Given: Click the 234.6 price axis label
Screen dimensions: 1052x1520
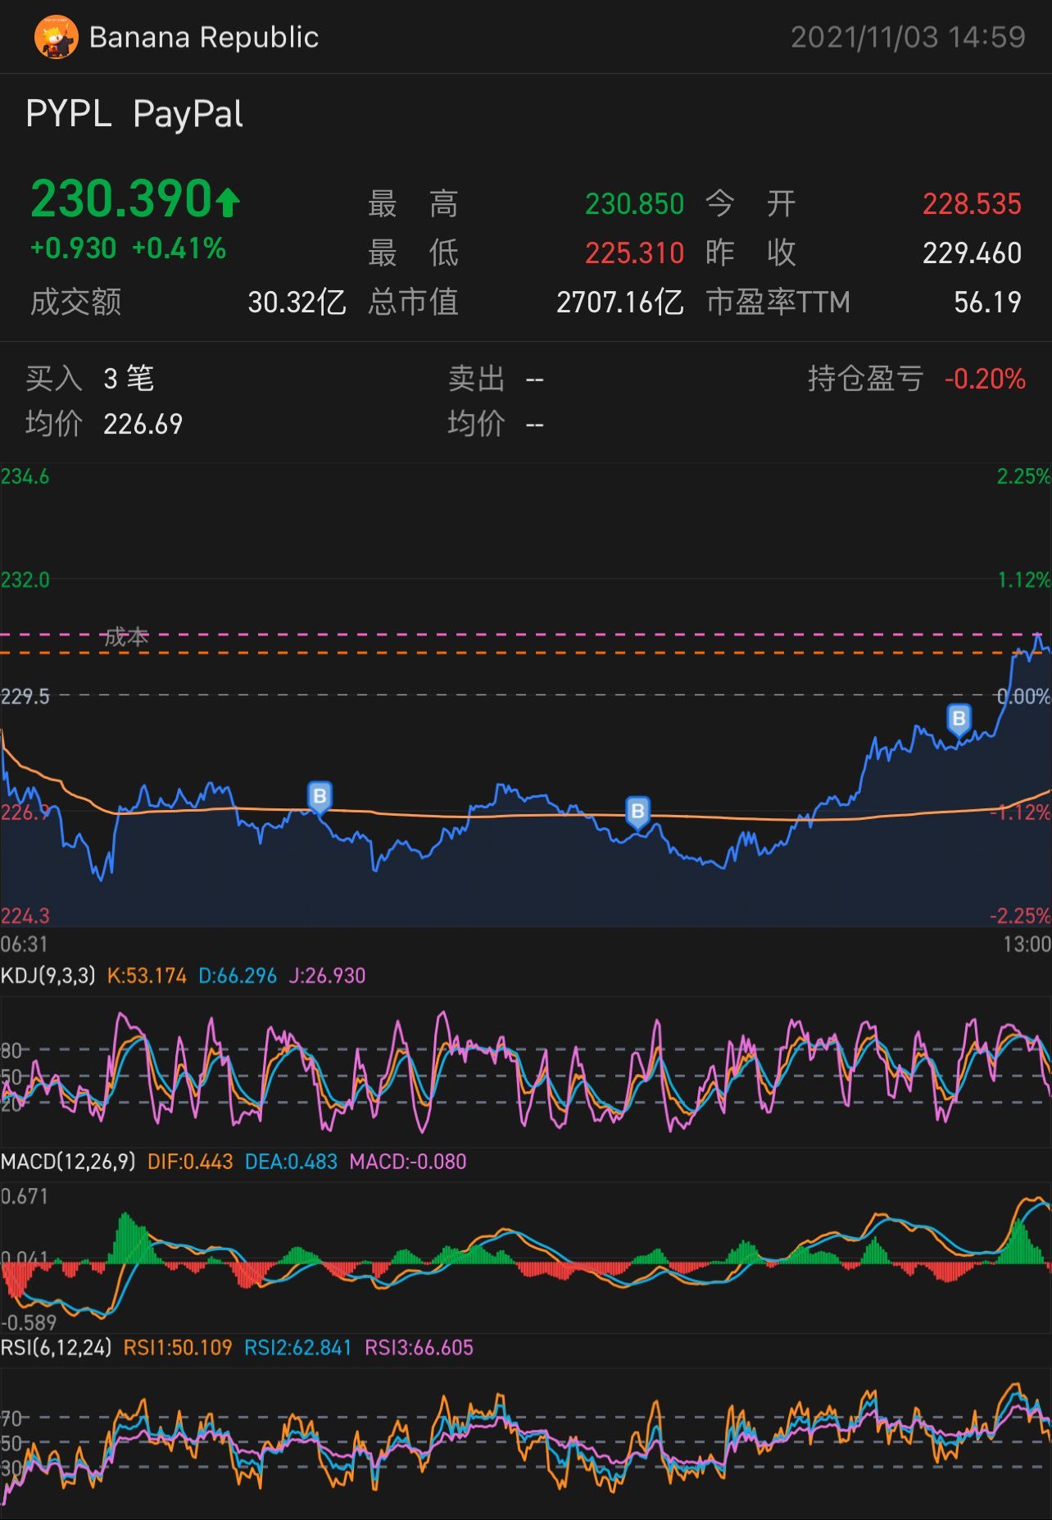Looking at the screenshot, I should 25,476.
